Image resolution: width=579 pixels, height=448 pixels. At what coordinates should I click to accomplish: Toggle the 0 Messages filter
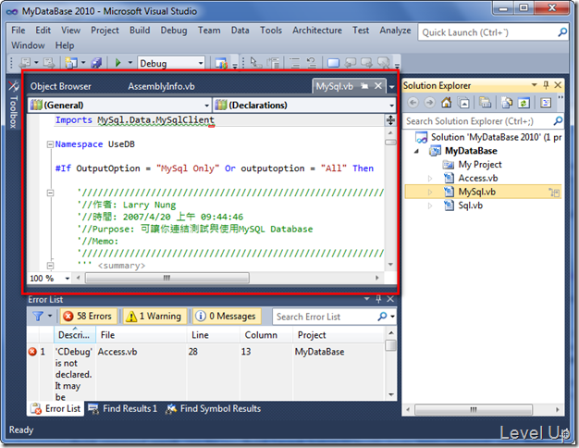coord(227,317)
